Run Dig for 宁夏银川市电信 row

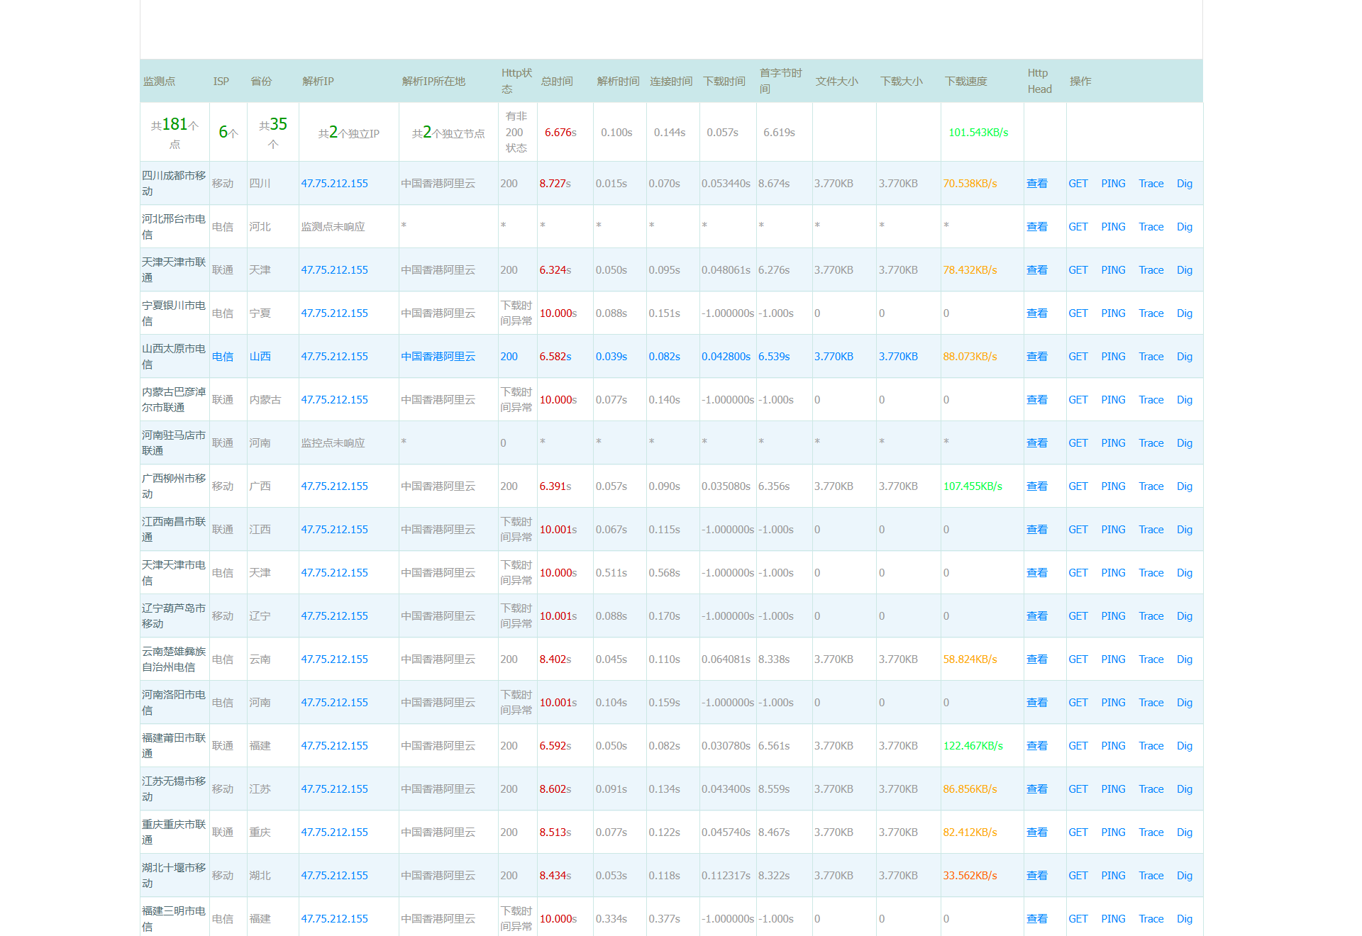point(1184,313)
